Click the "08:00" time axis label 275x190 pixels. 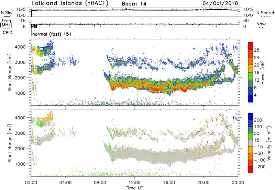click(100, 183)
